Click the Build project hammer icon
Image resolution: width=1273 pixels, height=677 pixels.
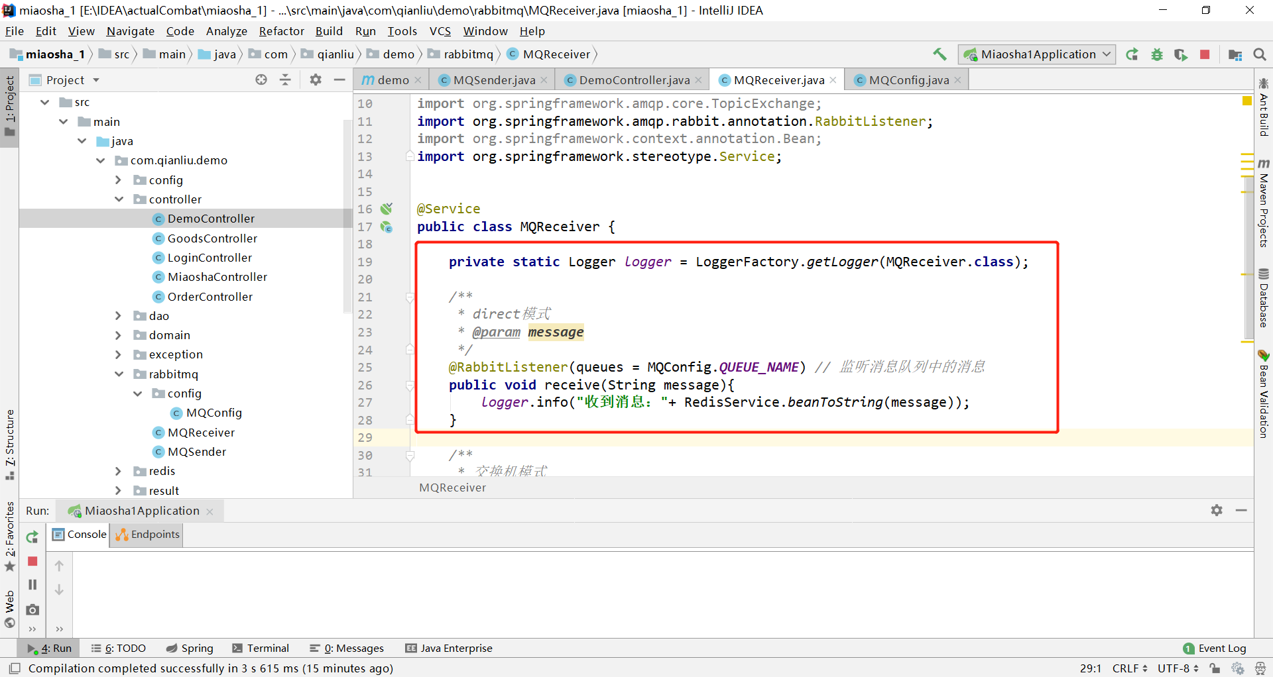coord(940,54)
